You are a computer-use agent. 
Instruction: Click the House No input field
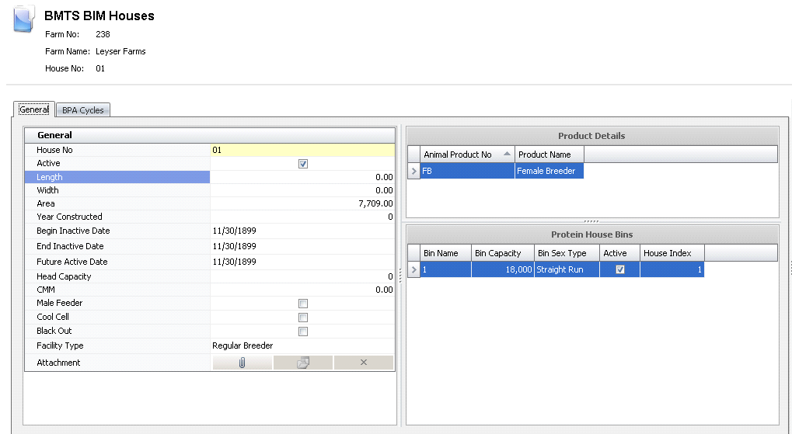coord(302,150)
